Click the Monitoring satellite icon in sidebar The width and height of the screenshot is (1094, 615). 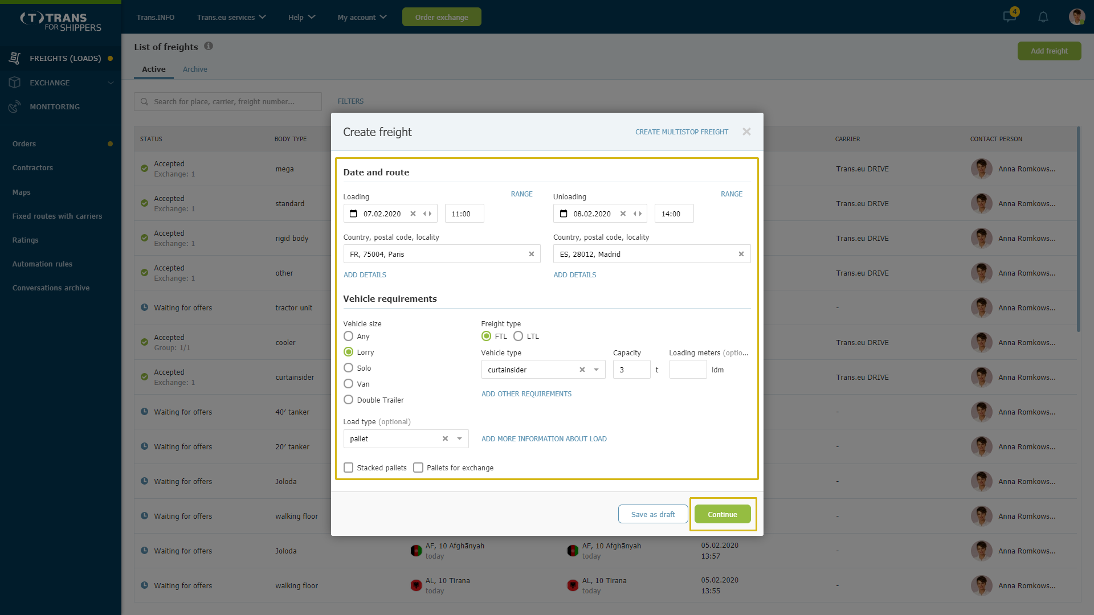coord(15,106)
